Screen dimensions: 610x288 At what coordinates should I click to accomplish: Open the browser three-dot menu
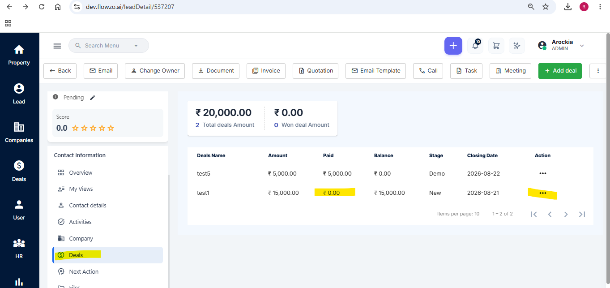pos(600,7)
